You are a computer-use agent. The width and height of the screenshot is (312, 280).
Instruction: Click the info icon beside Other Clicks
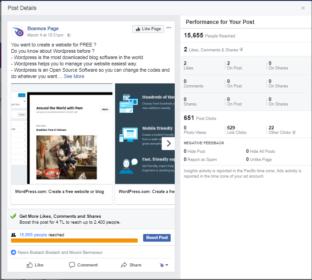(293, 132)
